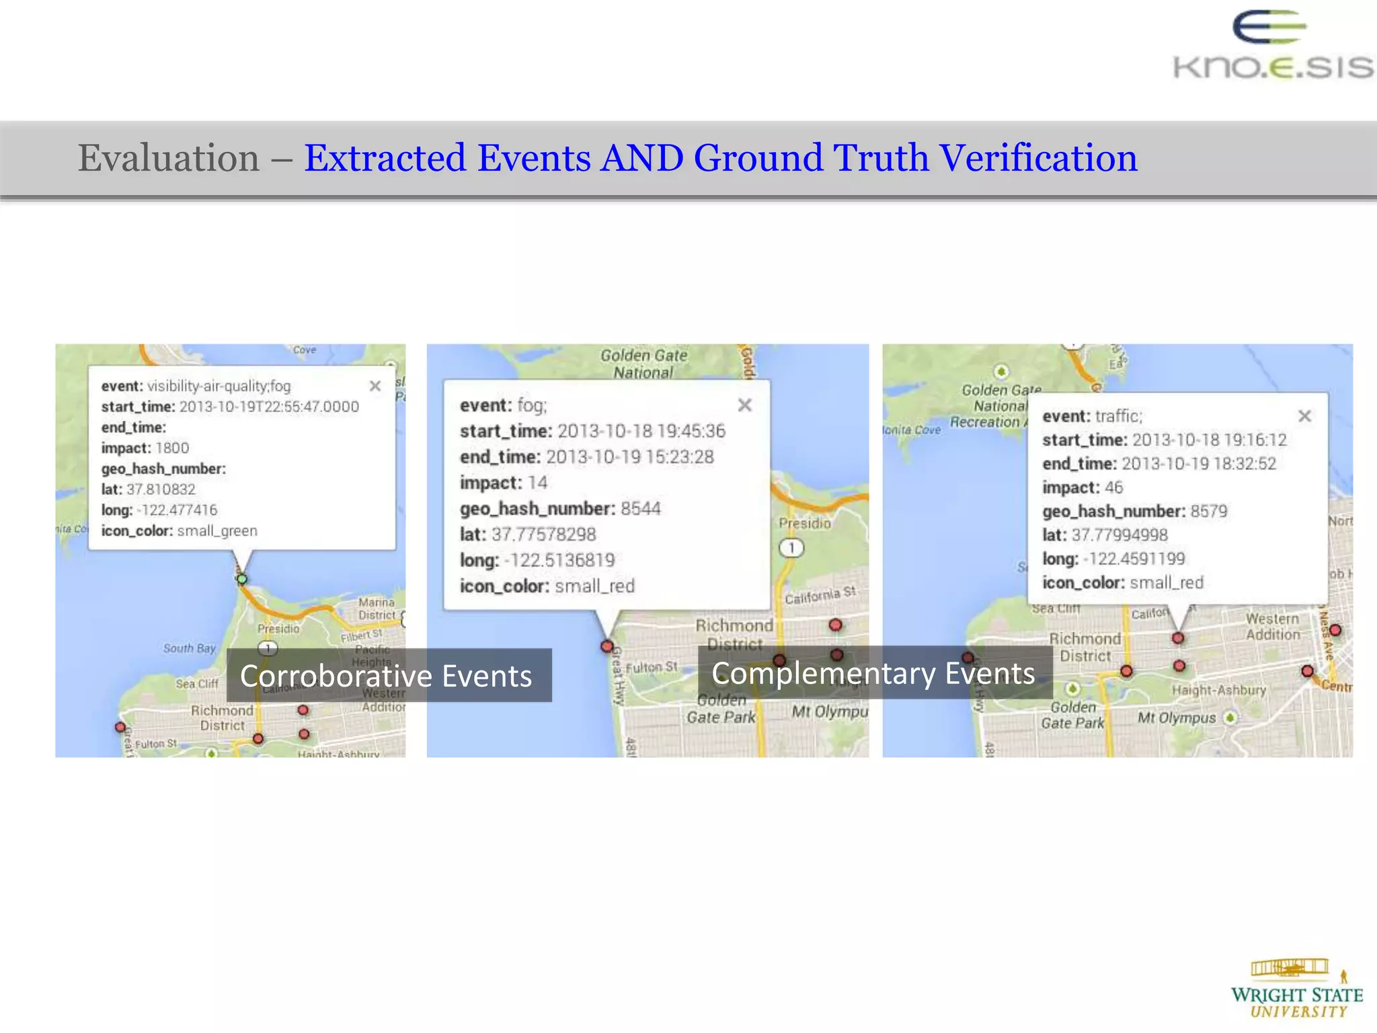The width and height of the screenshot is (1377, 1033).
Task: Click impact: 46 line
Action: (1083, 488)
